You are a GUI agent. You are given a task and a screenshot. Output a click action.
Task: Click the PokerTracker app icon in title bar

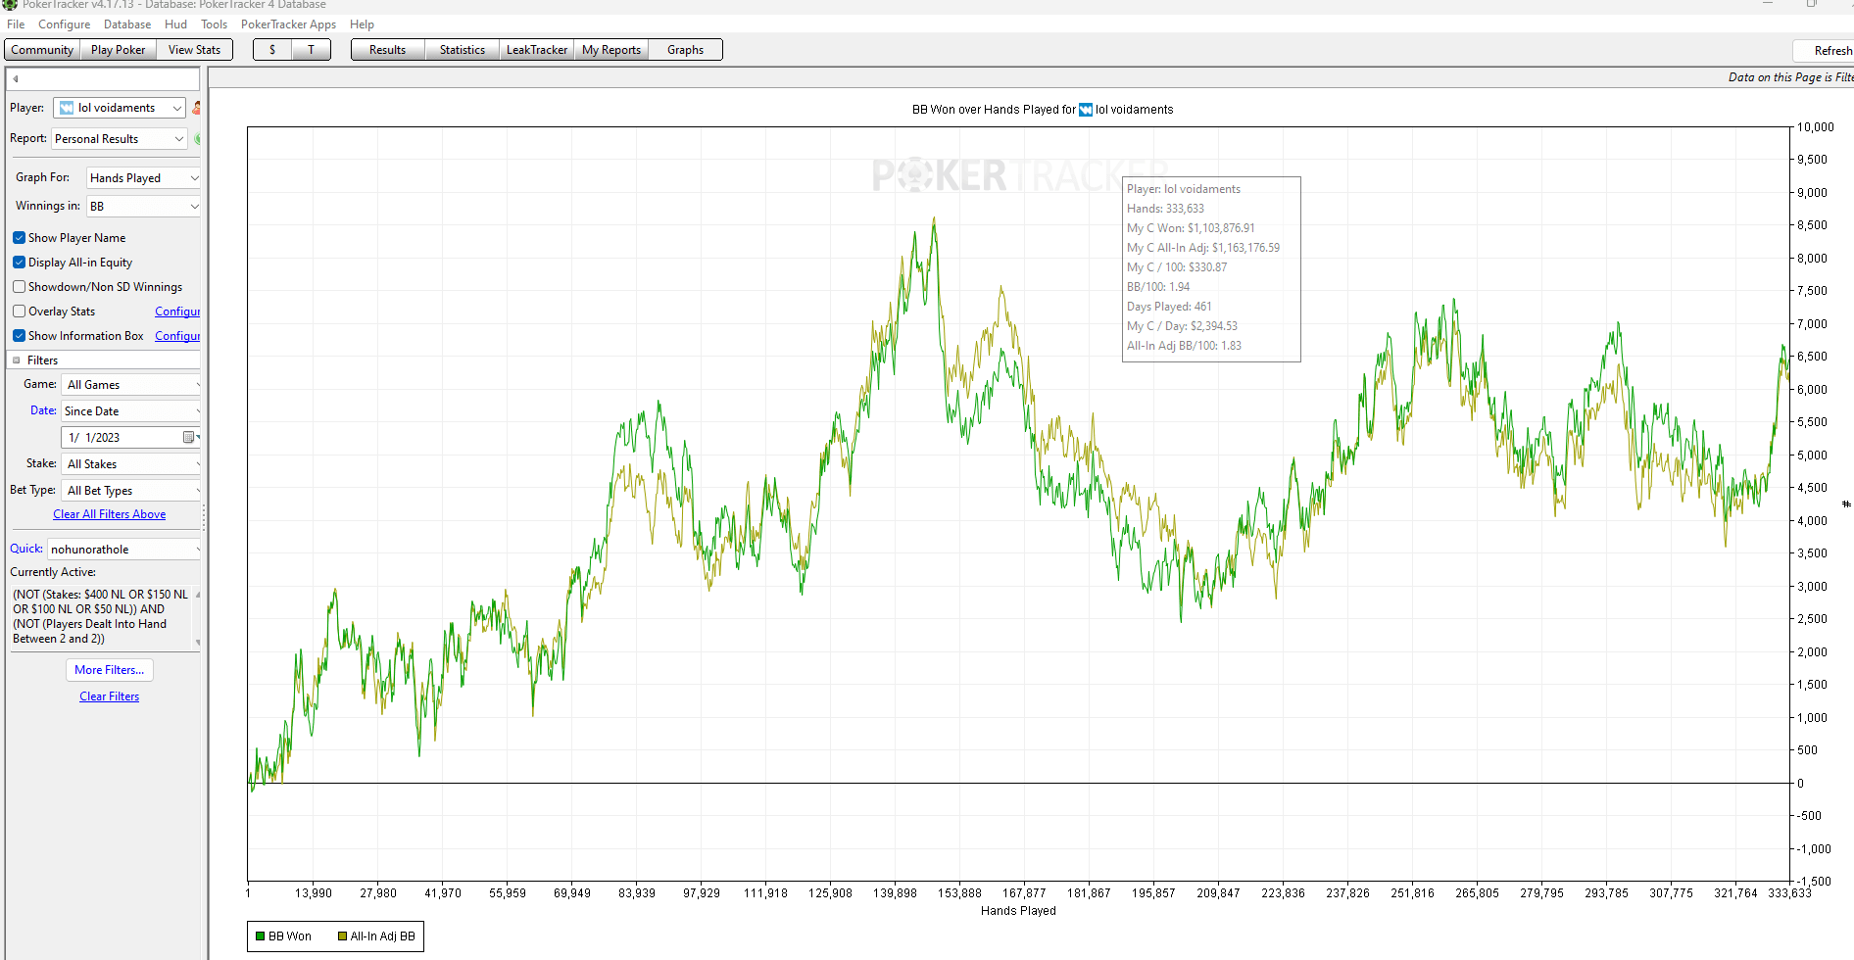click(x=10, y=5)
